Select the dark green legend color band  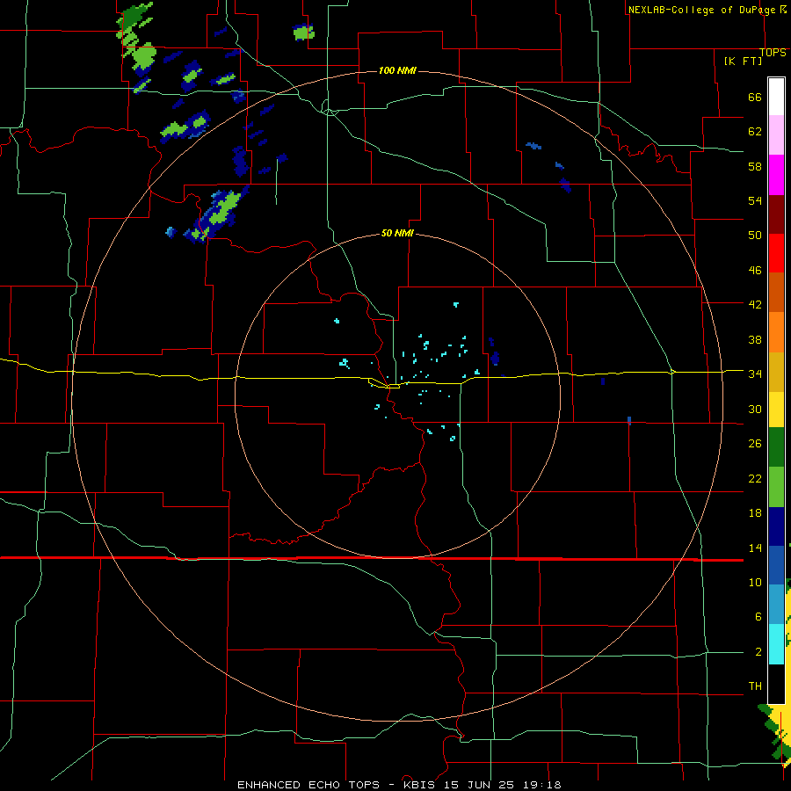pos(776,447)
